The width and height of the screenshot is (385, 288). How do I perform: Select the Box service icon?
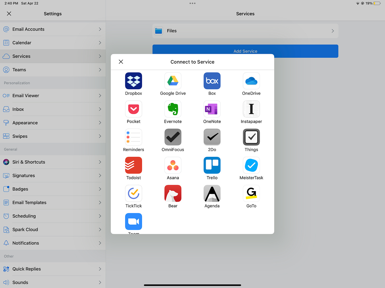(212, 81)
